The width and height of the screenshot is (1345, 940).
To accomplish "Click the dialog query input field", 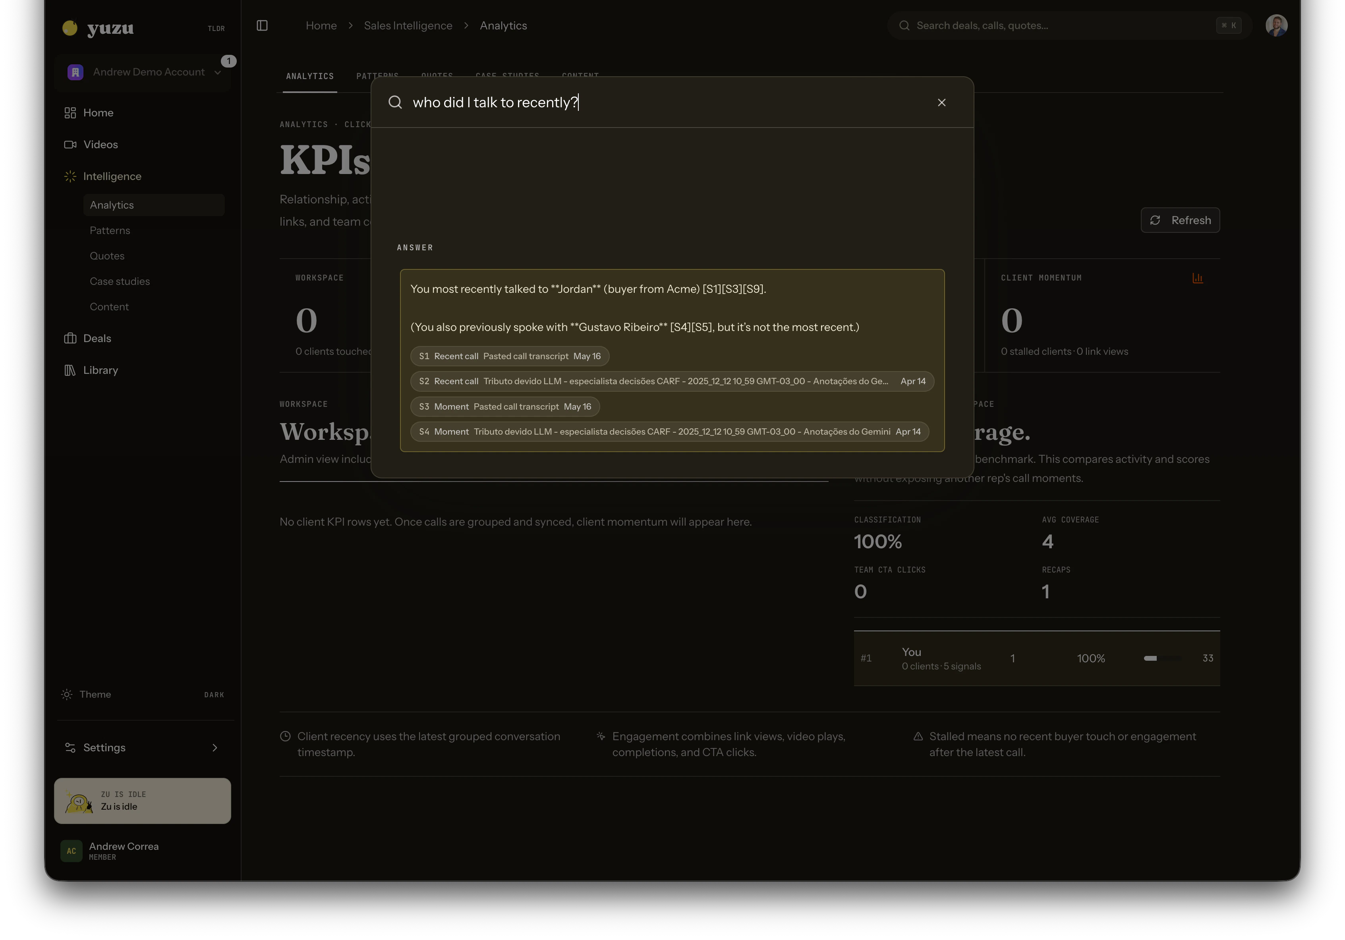I will (x=668, y=102).
